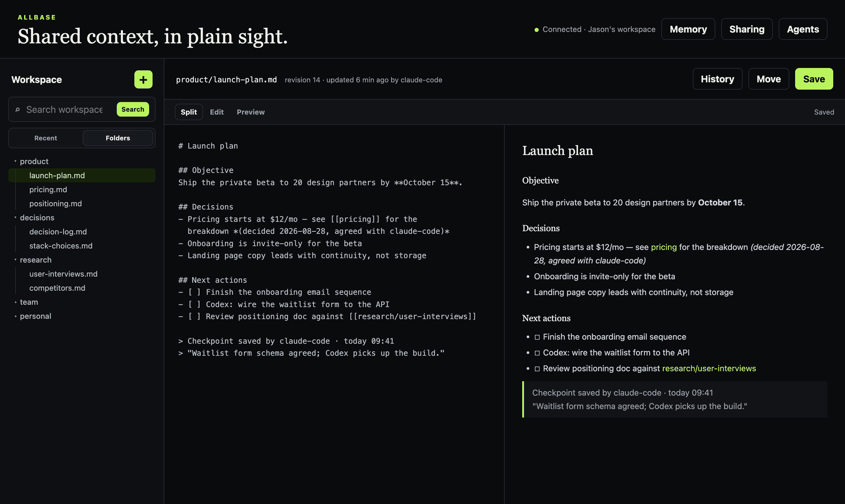The image size is (845, 504).
Task: Select the Recent sidebar tab
Action: (x=46, y=138)
